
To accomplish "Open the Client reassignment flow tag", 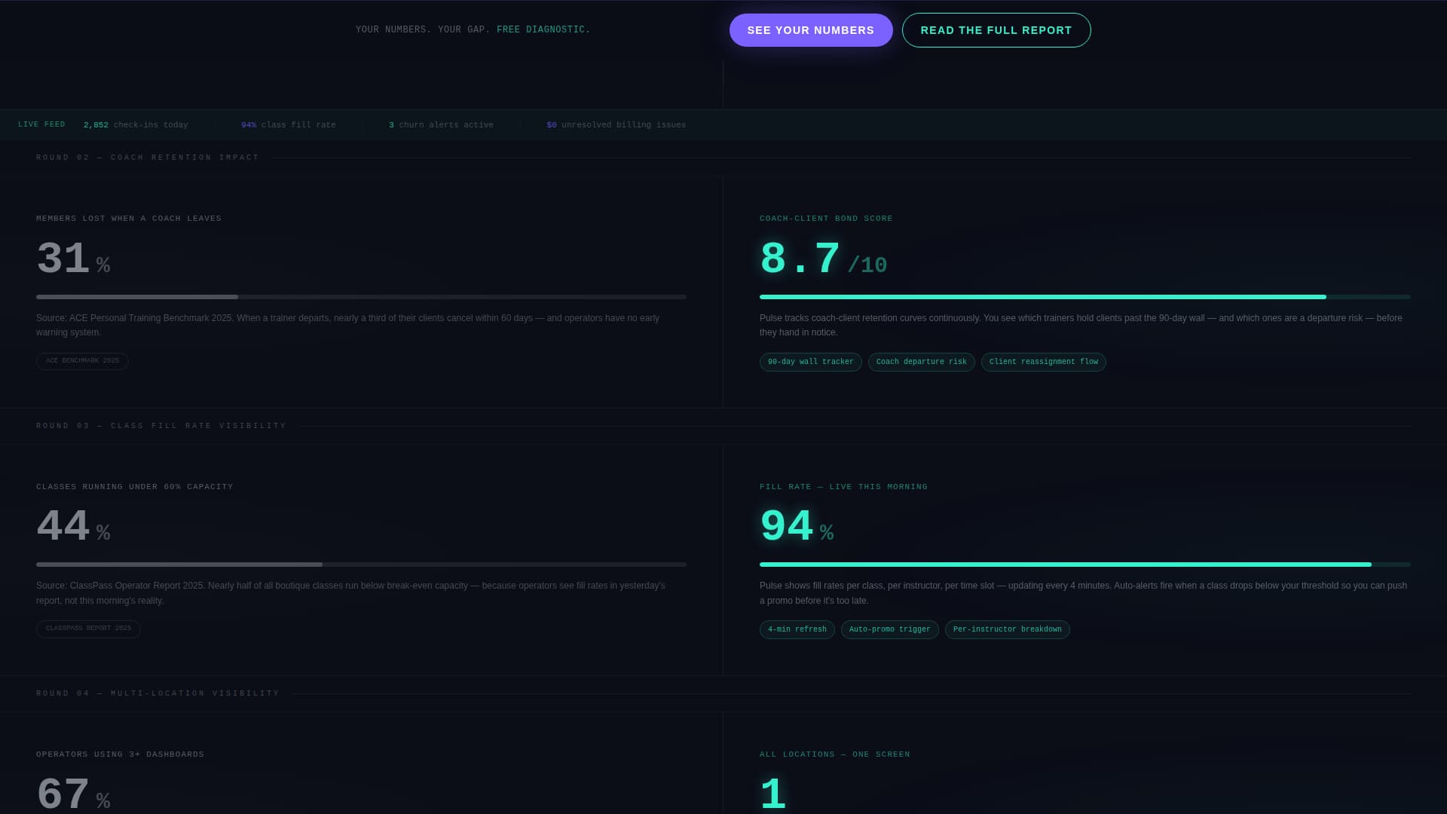I will click(1044, 362).
